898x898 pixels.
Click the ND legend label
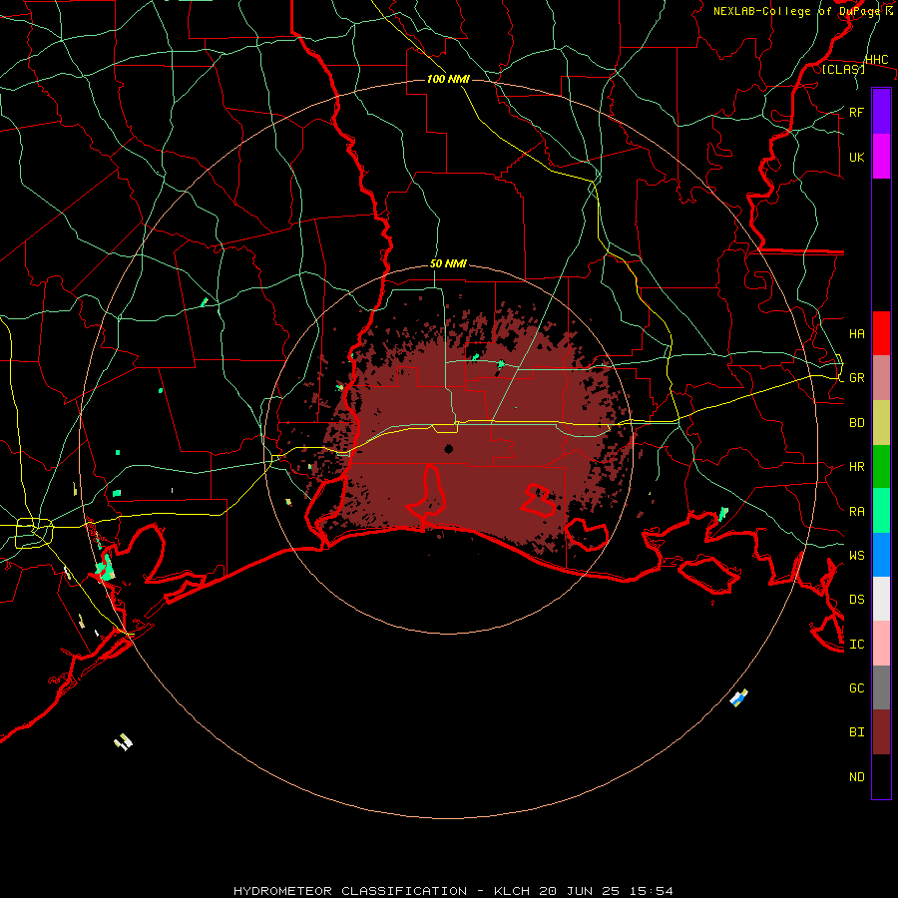coord(856,776)
